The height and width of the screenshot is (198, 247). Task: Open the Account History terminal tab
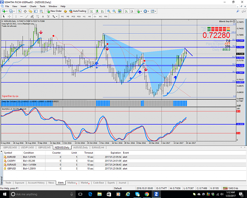(x=36, y=183)
